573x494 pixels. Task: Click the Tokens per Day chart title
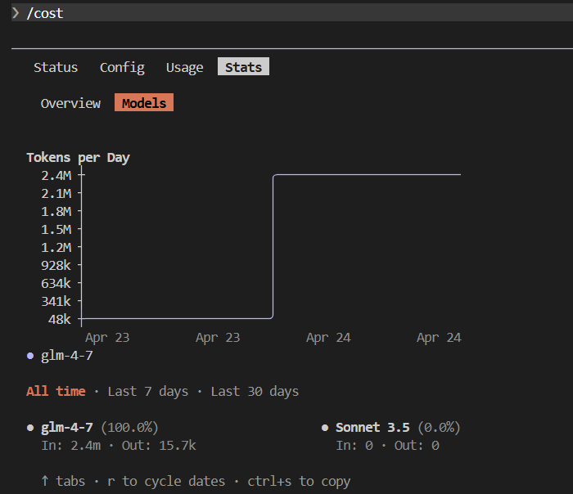[x=78, y=157]
